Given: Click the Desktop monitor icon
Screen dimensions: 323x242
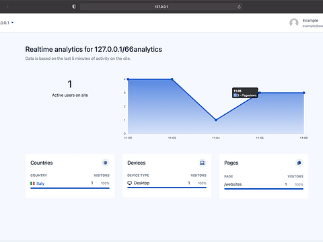Looking at the screenshot, I should click(130, 183).
